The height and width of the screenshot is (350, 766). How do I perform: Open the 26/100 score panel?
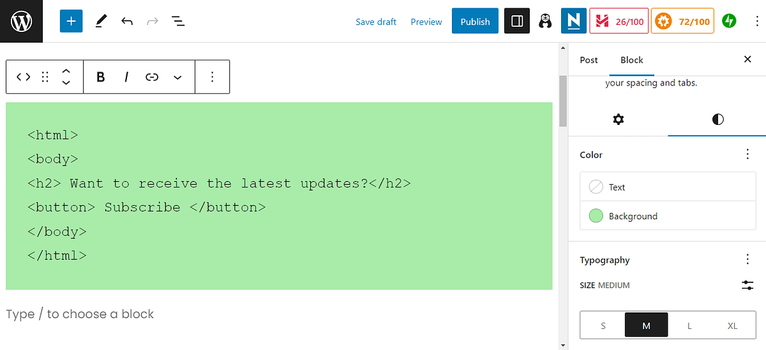619,21
